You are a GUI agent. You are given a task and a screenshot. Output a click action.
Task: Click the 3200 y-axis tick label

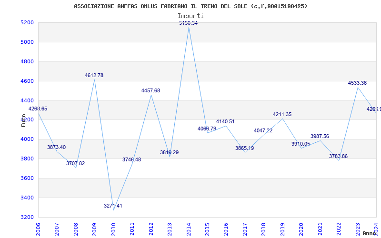pos(28,217)
